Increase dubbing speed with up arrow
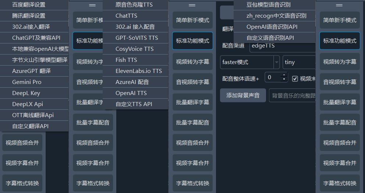The image size is (365, 193). pos(284,76)
